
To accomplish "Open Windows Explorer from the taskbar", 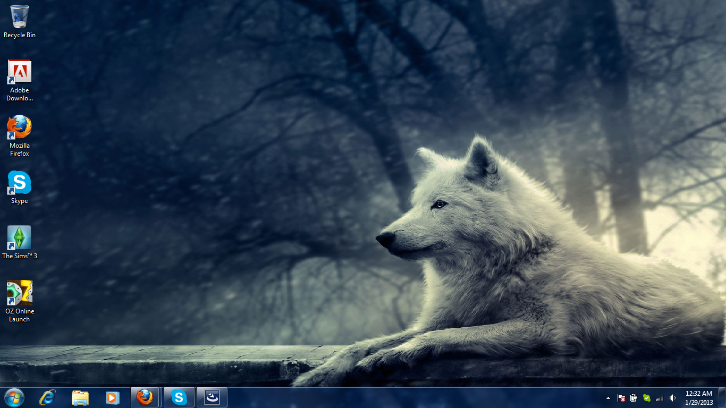I will pyautogui.click(x=80, y=397).
